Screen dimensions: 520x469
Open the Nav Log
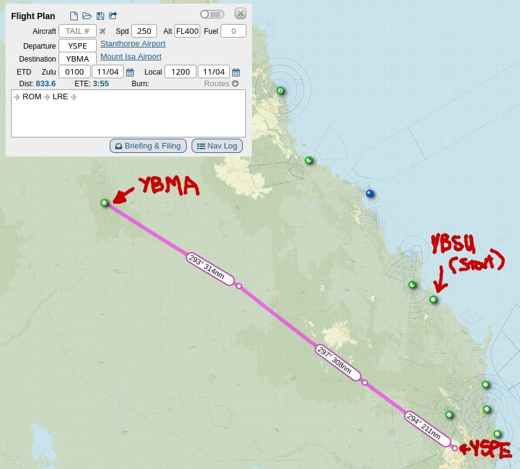(x=217, y=146)
